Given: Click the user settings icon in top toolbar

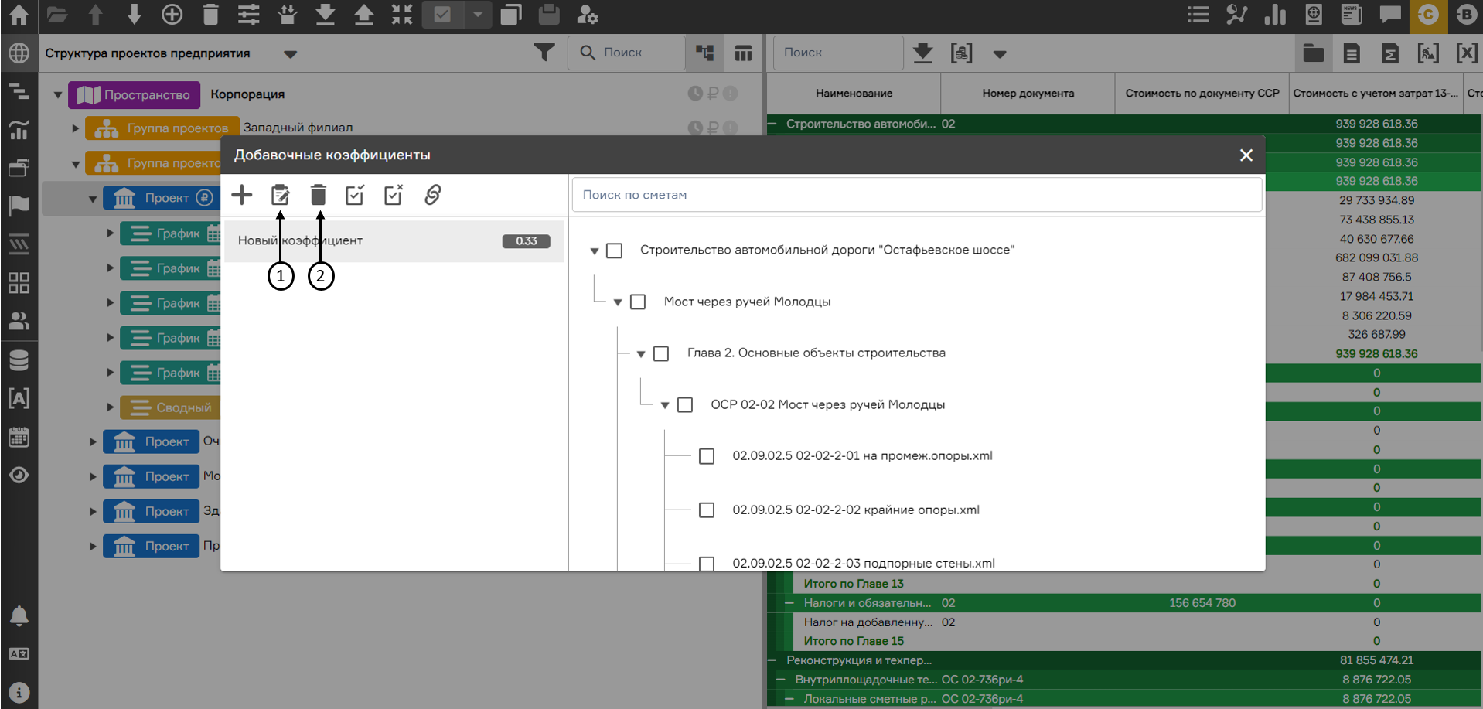Looking at the screenshot, I should tap(588, 15).
